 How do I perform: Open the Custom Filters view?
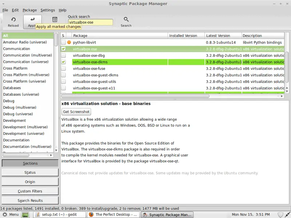[x=30, y=191]
